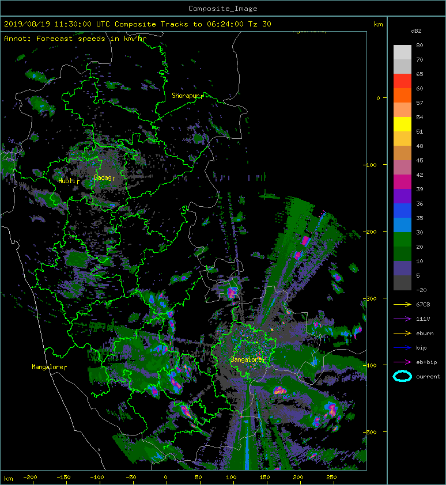Click the 2019/08/19 11:30:00 UTC timestamp text
Viewport: 446px width, 485px height.
[57, 24]
